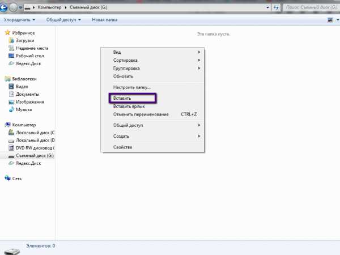Click Компьютер in the address bar path
Viewport: 340px width, 255px height.
point(49,7)
